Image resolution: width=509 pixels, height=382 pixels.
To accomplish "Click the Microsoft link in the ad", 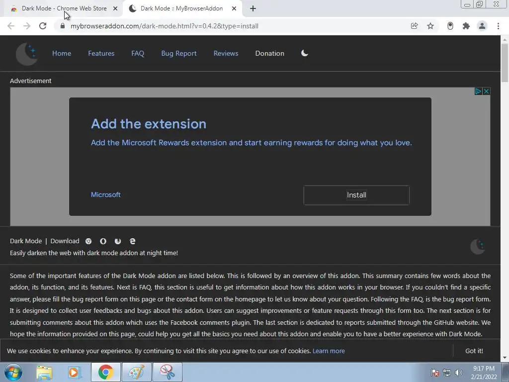I will [x=106, y=194].
